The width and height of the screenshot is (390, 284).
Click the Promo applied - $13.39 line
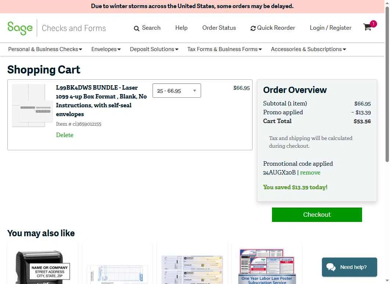click(317, 112)
